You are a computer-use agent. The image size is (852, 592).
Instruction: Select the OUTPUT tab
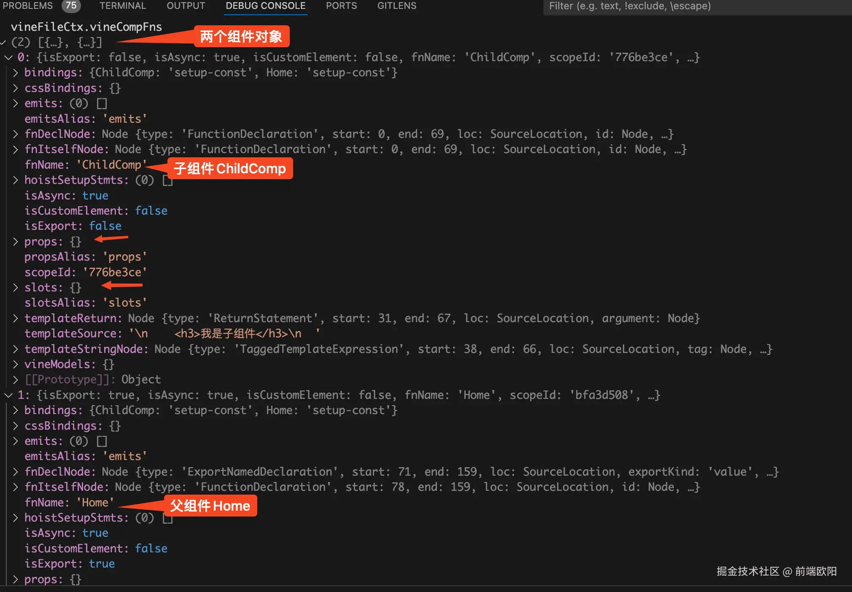click(x=186, y=6)
